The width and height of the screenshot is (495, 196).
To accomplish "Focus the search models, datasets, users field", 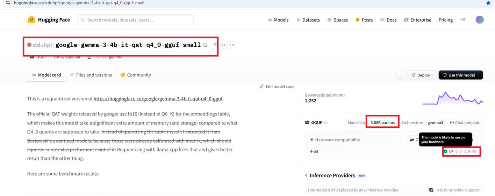I will (x=136, y=20).
